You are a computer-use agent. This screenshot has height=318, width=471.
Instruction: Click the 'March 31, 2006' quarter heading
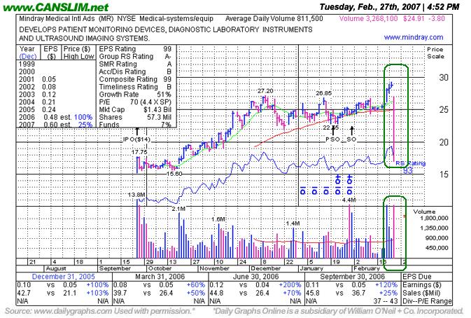point(160,277)
